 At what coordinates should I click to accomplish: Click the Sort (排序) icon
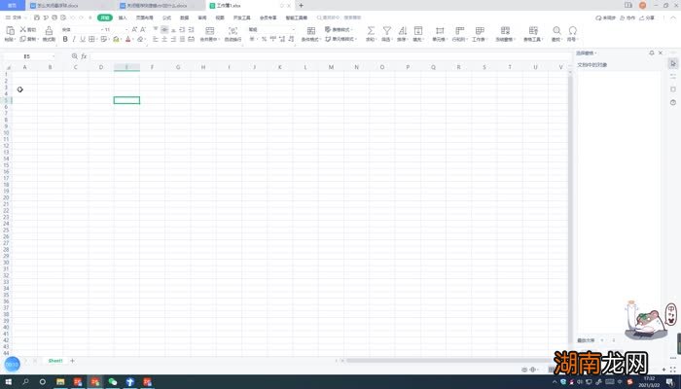[x=404, y=31]
